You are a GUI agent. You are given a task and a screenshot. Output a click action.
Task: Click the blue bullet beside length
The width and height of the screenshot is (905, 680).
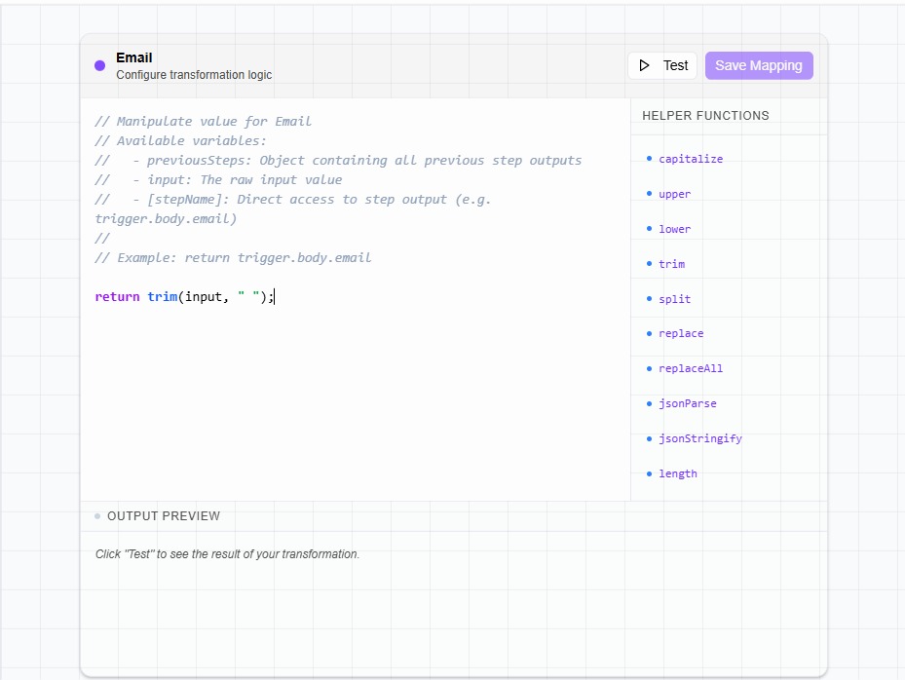(x=650, y=472)
